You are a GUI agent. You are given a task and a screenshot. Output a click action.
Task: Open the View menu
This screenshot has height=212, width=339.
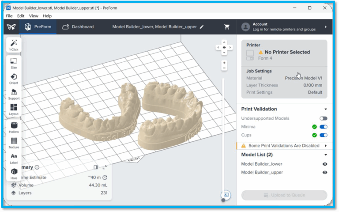point(34,16)
